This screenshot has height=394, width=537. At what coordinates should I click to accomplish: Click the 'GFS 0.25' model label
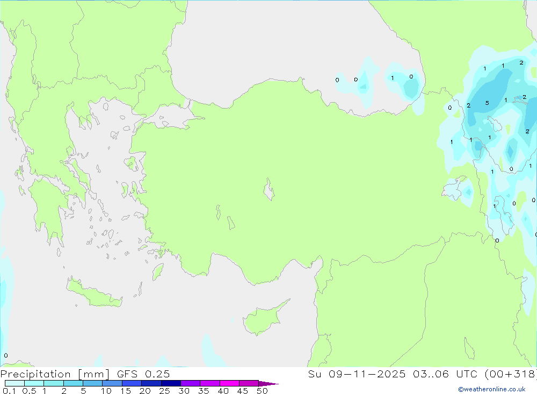143,374
